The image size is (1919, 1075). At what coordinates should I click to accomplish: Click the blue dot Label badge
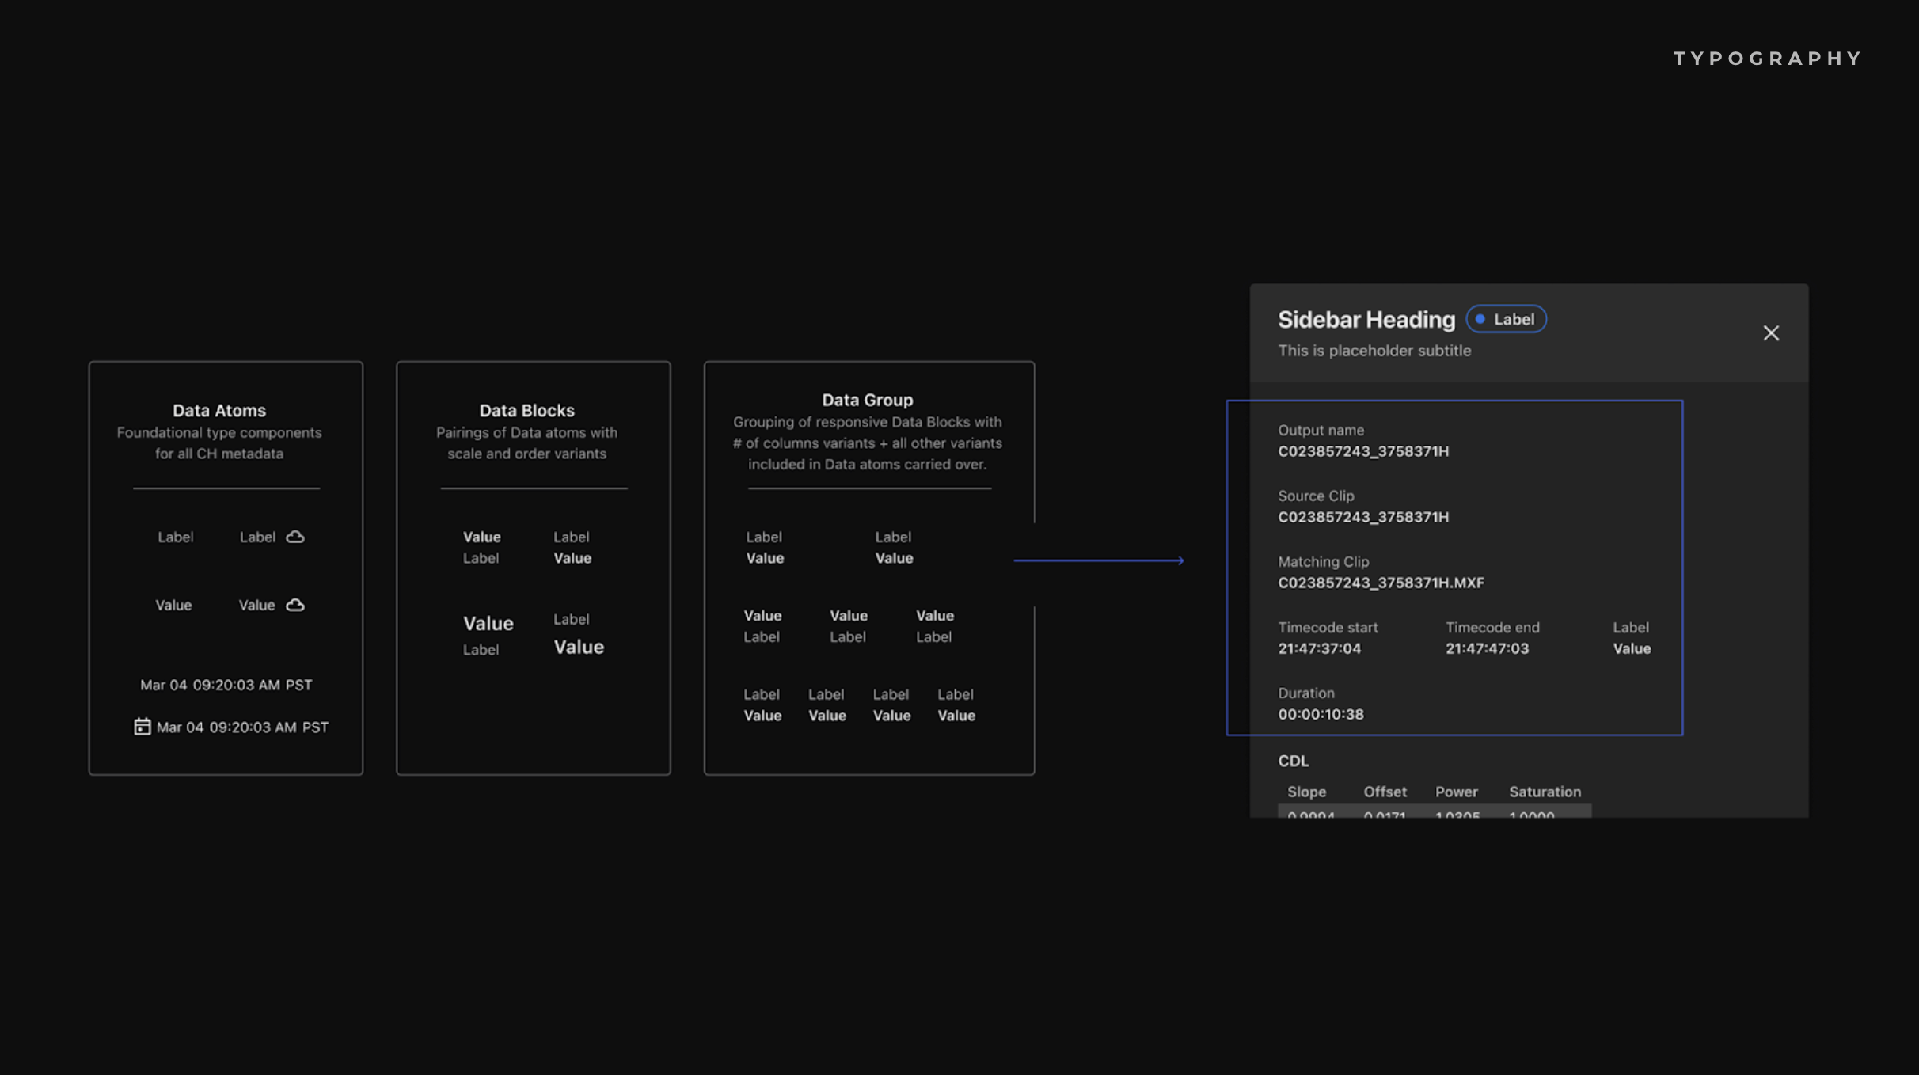pyautogui.click(x=1506, y=319)
